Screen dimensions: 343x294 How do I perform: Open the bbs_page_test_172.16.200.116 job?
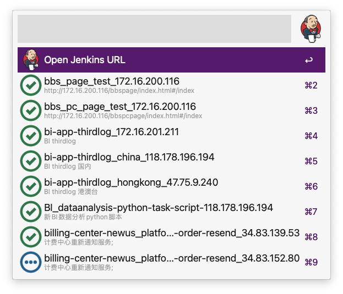tap(171, 85)
